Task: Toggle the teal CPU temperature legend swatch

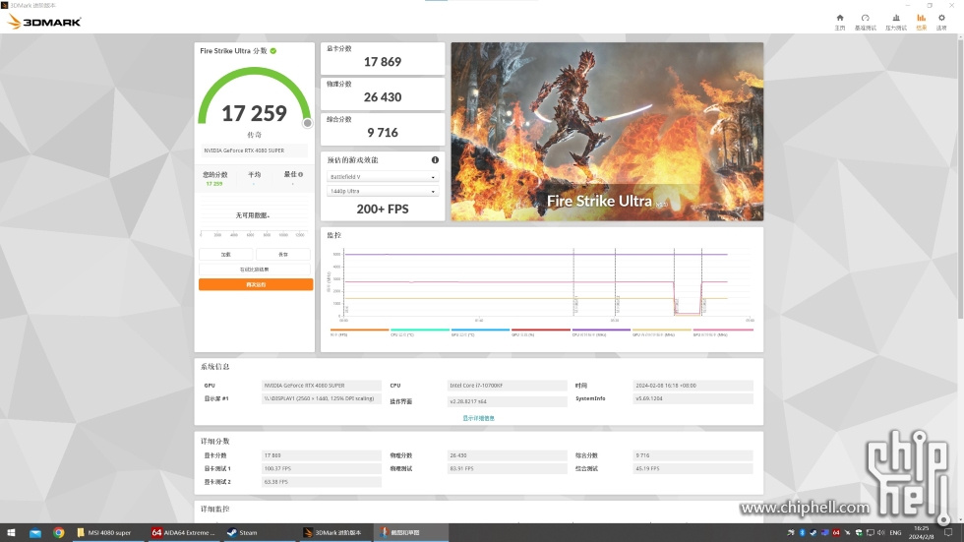Action: click(x=420, y=330)
